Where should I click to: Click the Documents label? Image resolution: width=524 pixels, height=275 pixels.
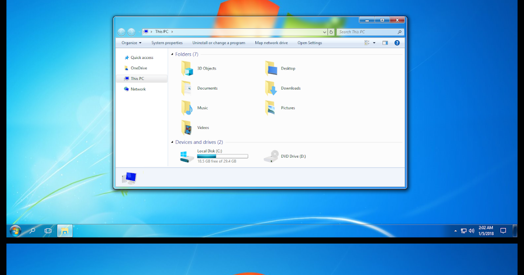207,88
